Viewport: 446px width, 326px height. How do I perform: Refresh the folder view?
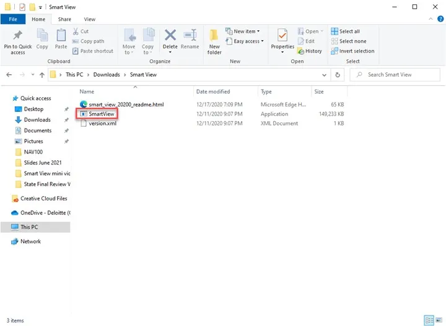click(x=338, y=75)
